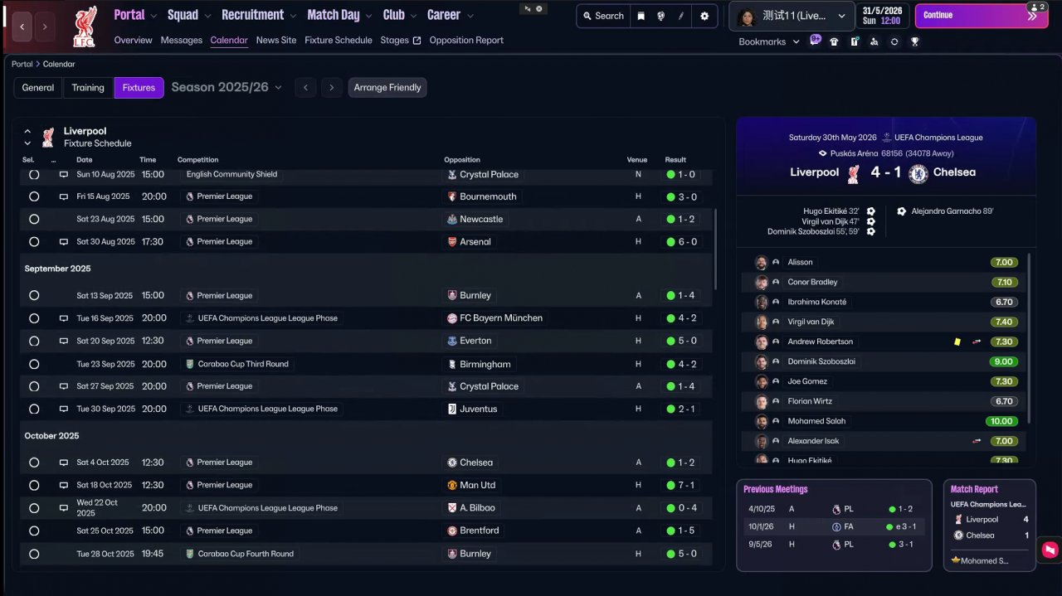1062x596 pixels.
Task: Click Alisson's player portrait in ratings list
Action: click(761, 262)
